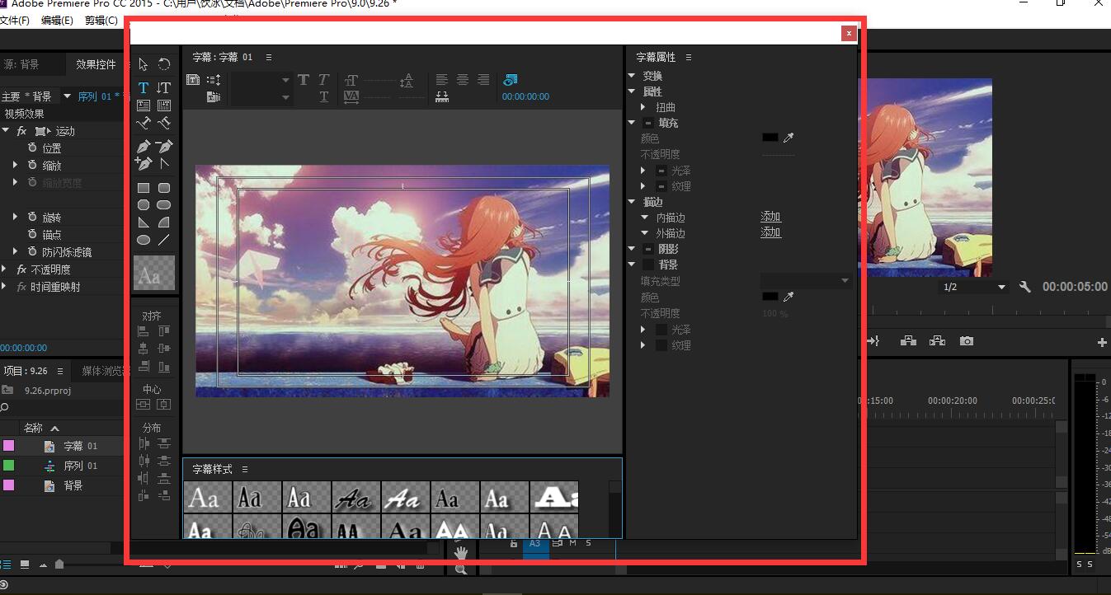Screen dimensions: 1111x595
Task: Select the Pen tool
Action: pos(144,146)
